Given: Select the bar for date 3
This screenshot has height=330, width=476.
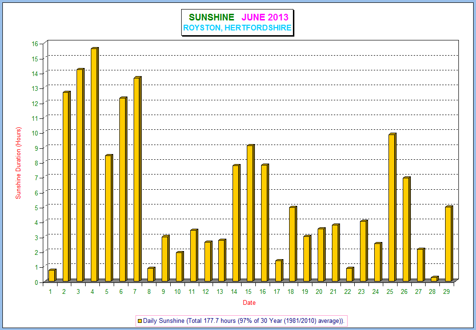Looking at the screenshot, I should point(81,175).
